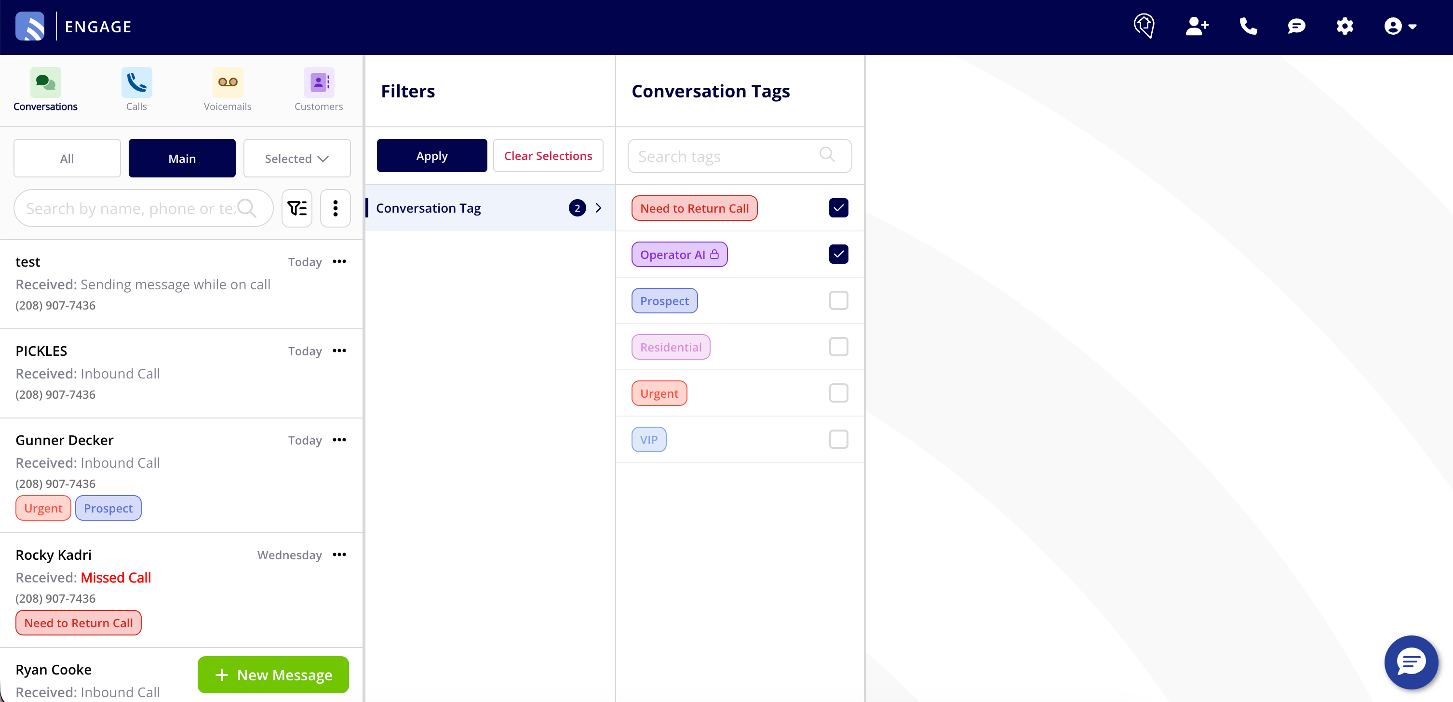Open more options for test conversation
This screenshot has width=1453, height=702.
click(339, 262)
